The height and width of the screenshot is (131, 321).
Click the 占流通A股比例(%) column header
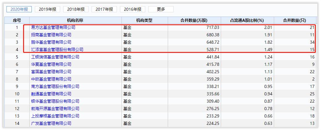247,20
